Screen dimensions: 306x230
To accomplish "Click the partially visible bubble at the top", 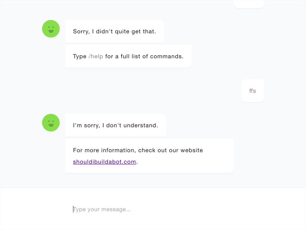I will 249,3.
